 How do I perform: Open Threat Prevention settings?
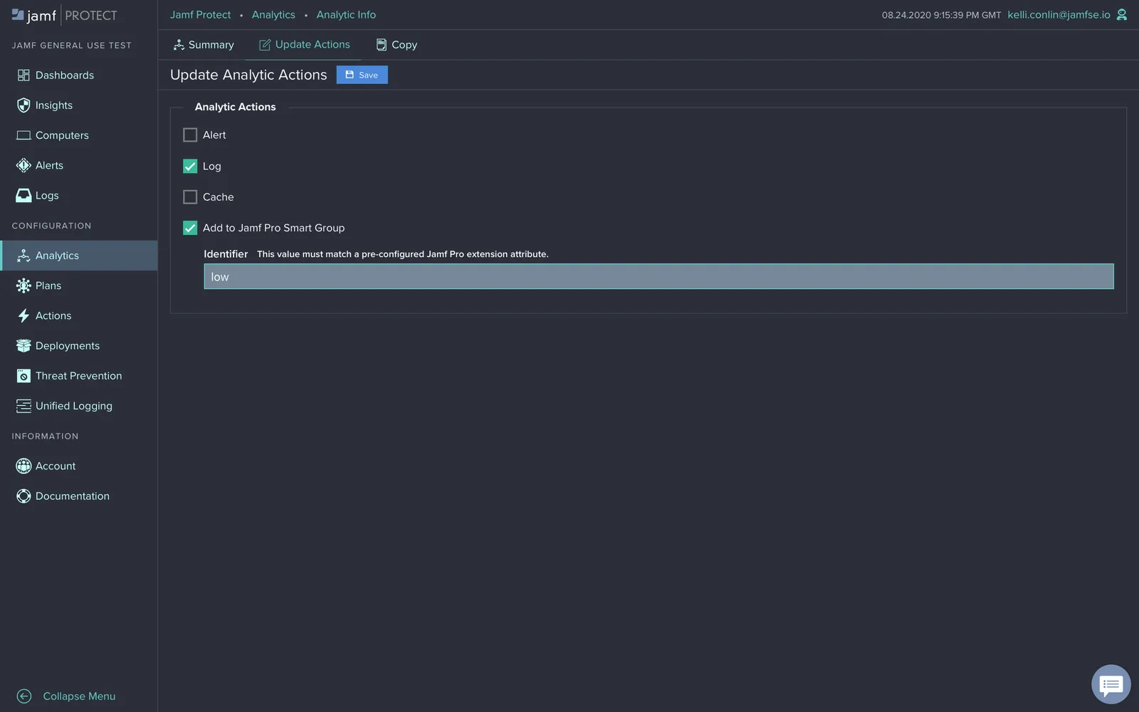[x=78, y=375]
